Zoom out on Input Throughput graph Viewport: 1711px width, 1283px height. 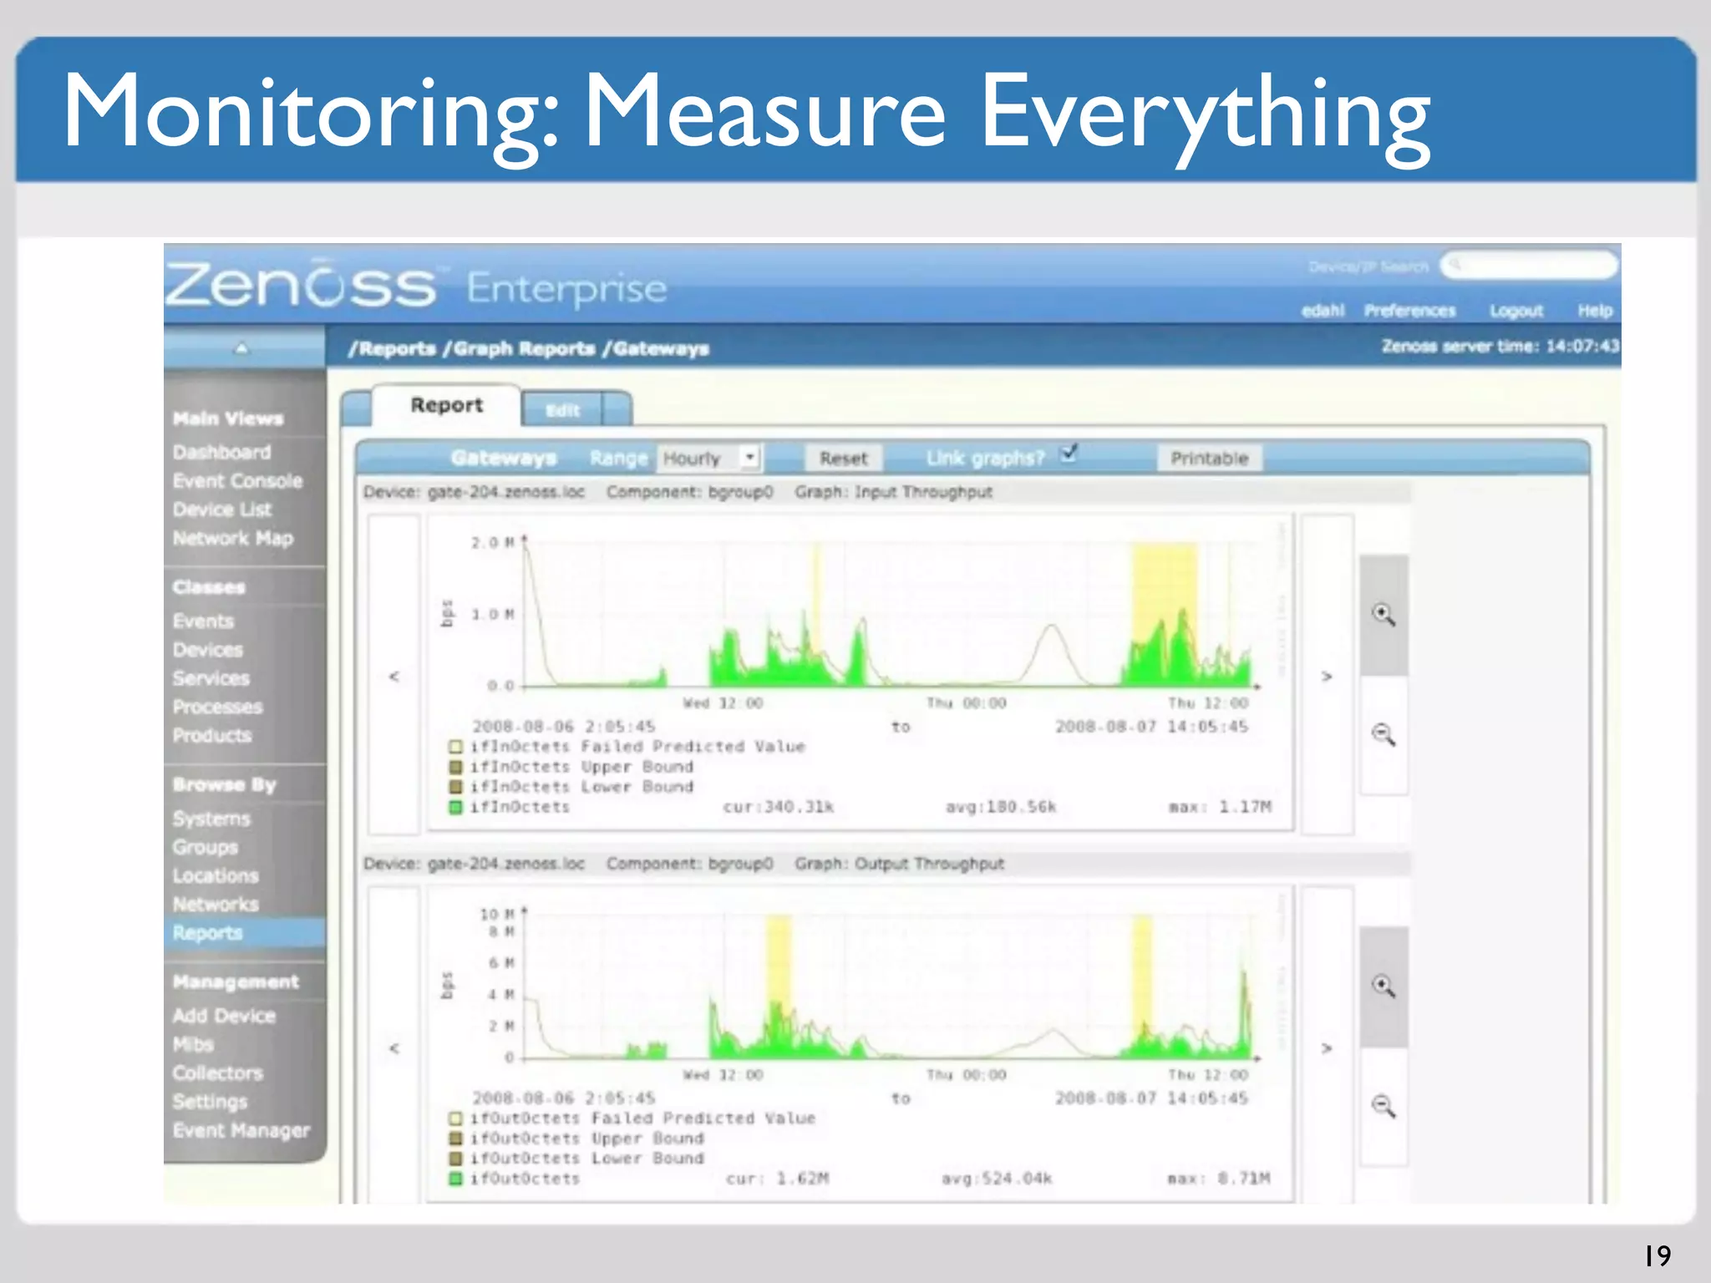(x=1384, y=735)
